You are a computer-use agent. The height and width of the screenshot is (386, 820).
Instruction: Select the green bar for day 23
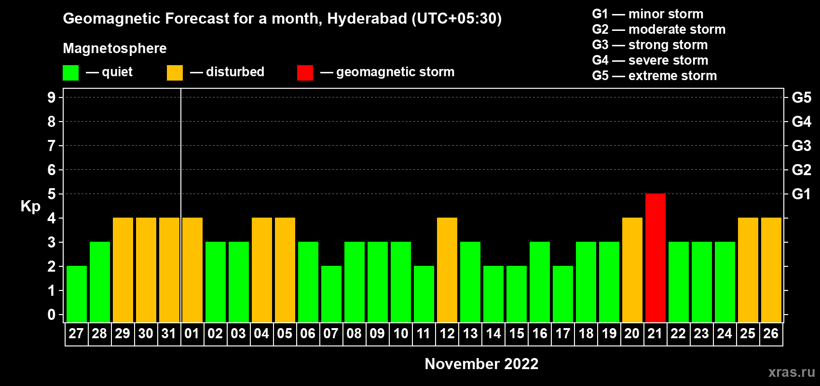[x=702, y=282]
